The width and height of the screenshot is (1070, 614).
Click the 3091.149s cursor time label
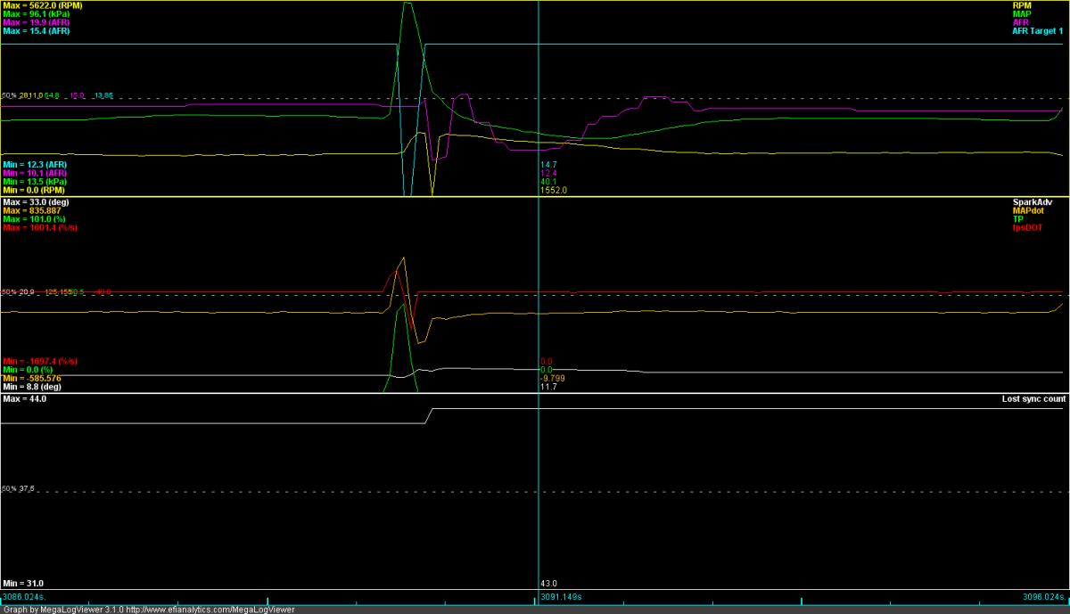[x=561, y=597]
